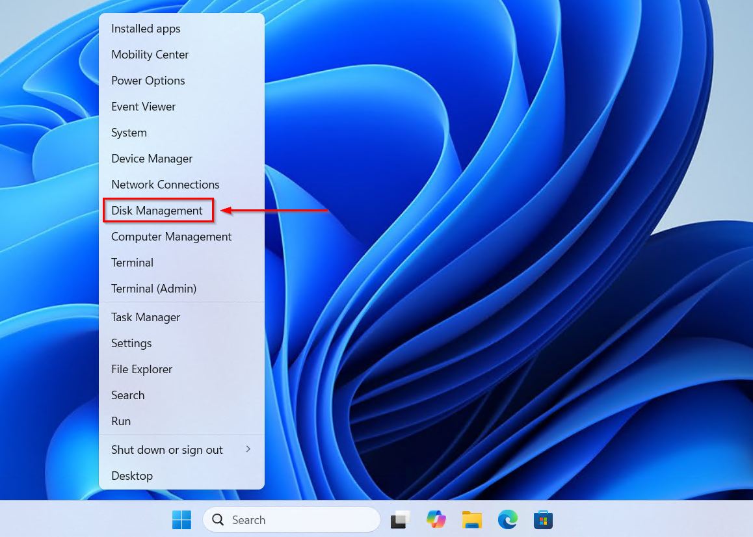
Task: Open Device Manager
Action: pyautogui.click(x=152, y=158)
